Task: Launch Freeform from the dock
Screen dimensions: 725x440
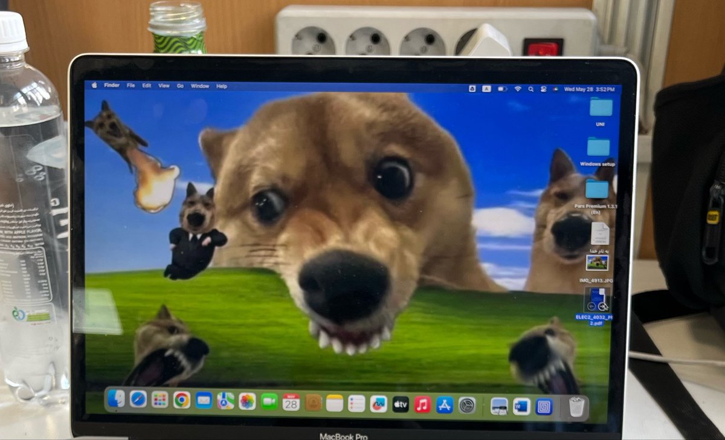Action: pyautogui.click(x=379, y=404)
